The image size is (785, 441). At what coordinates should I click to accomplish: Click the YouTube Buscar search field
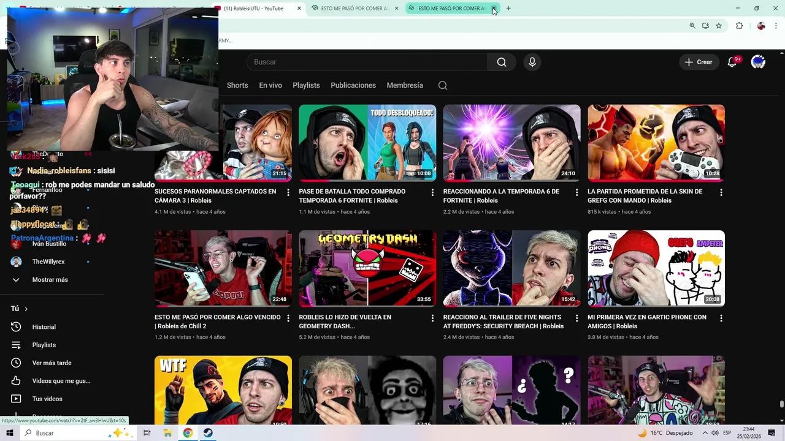point(367,62)
